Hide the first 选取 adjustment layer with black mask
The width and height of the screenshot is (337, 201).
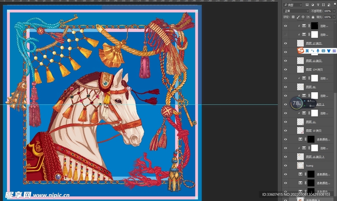pos(285,26)
